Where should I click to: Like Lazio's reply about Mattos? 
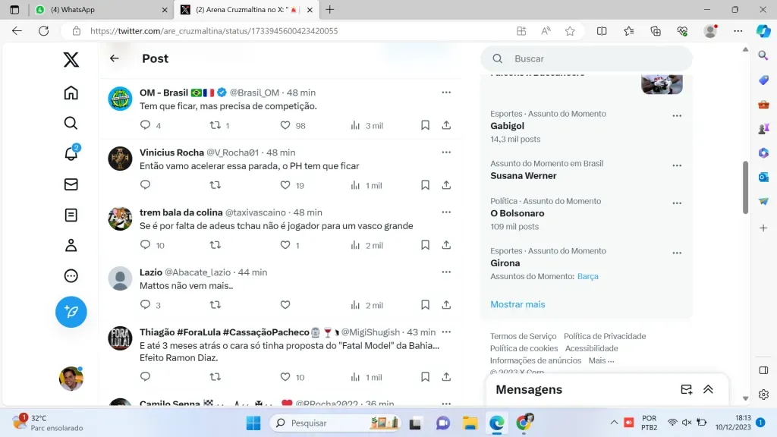tap(285, 305)
